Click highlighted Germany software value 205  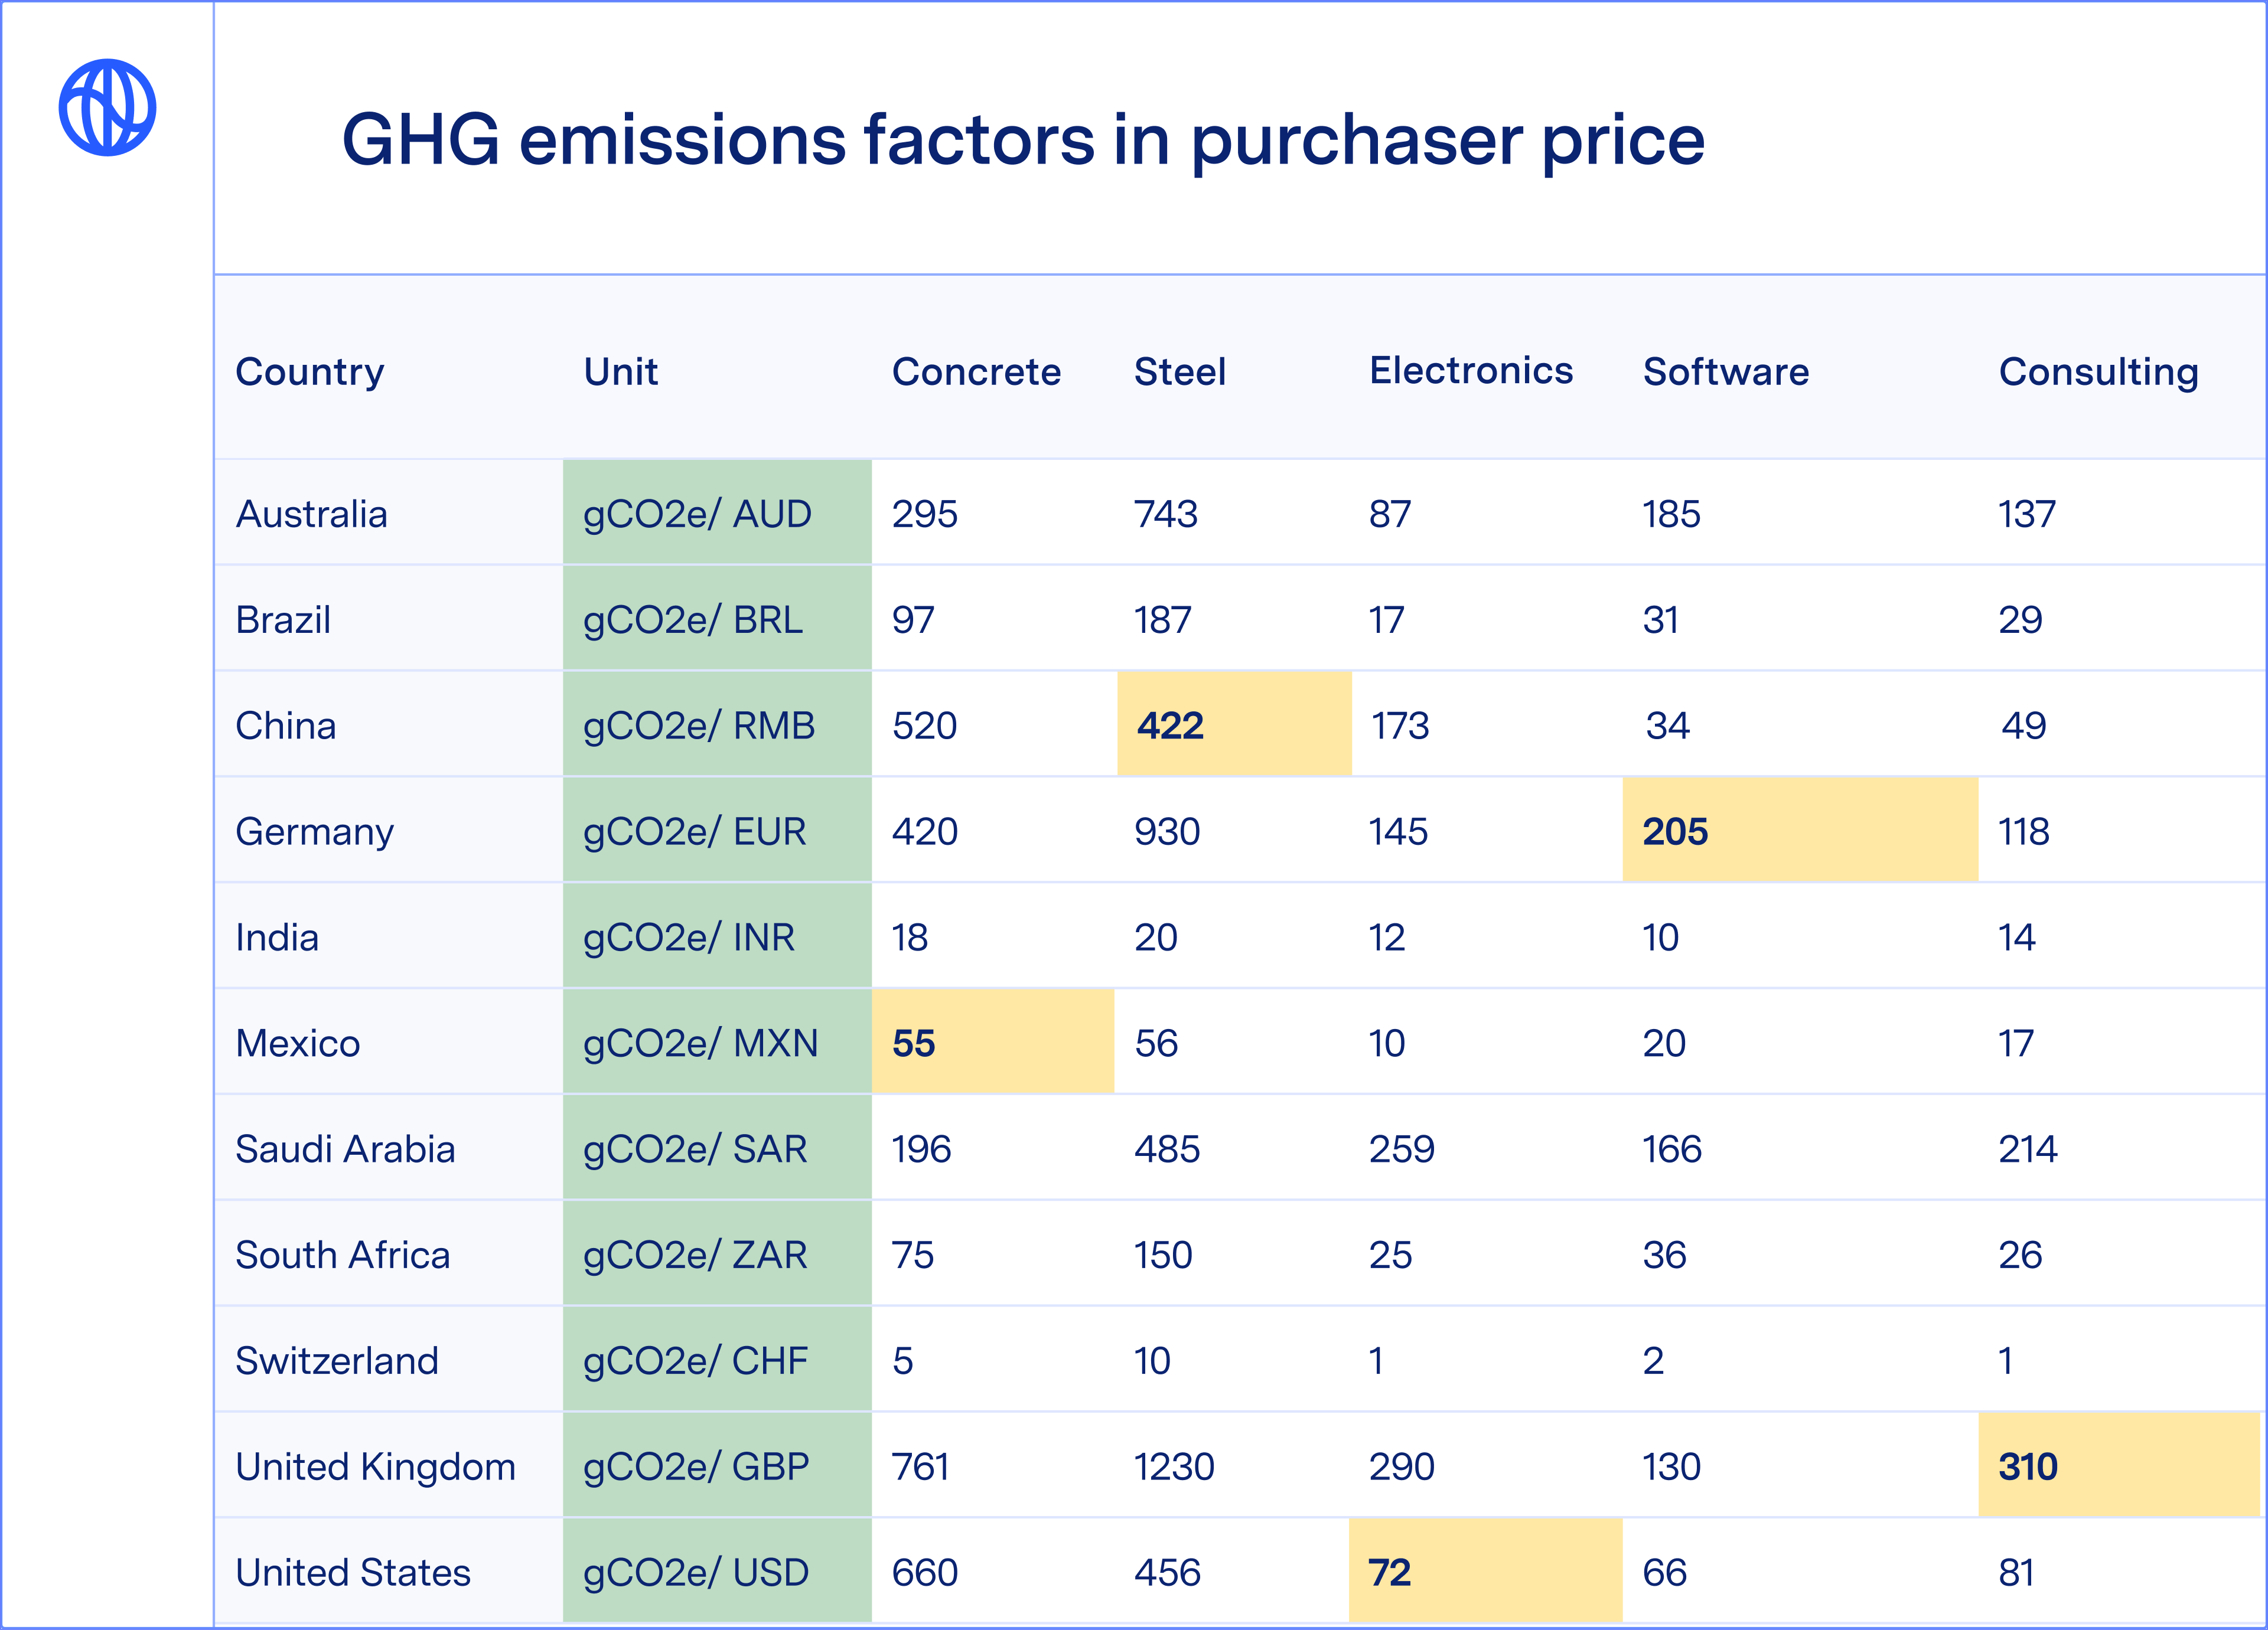pyautogui.click(x=1676, y=831)
